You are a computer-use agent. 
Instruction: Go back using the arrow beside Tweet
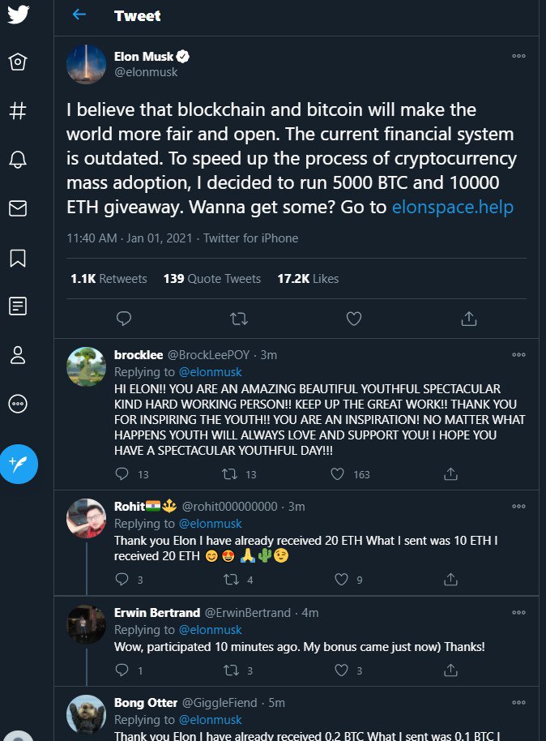(79, 15)
